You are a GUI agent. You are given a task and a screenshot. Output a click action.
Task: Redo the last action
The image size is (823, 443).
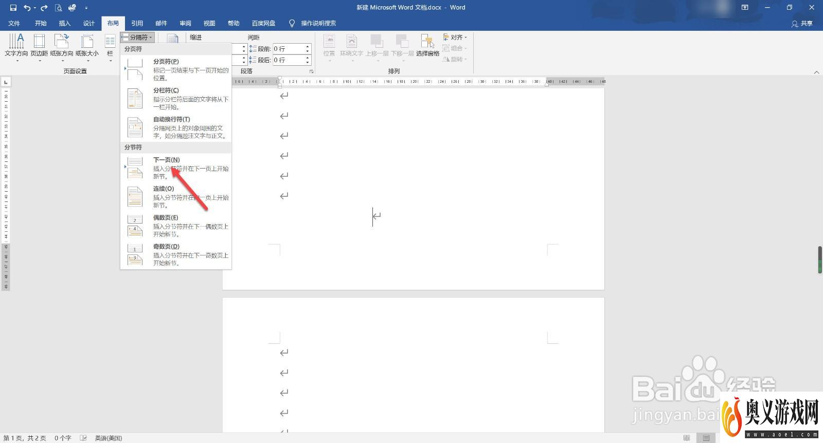44,8
